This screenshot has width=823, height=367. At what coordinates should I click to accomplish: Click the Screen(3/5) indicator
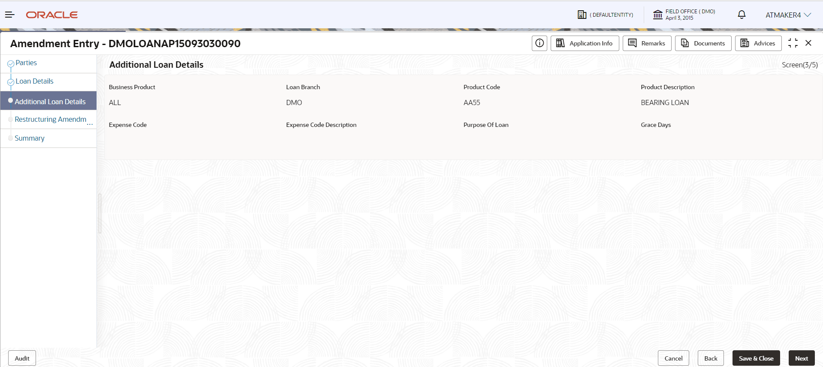799,65
